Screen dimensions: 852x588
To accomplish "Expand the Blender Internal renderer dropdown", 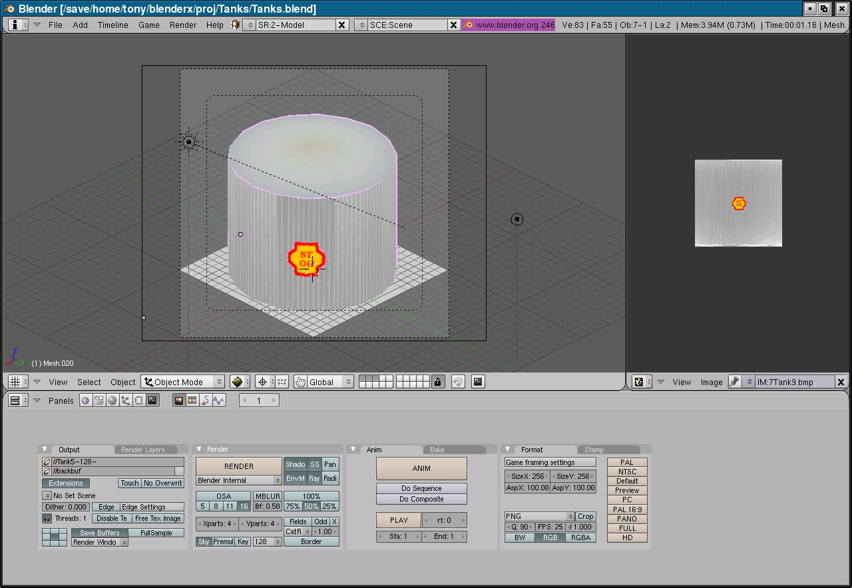I will pyautogui.click(x=239, y=480).
